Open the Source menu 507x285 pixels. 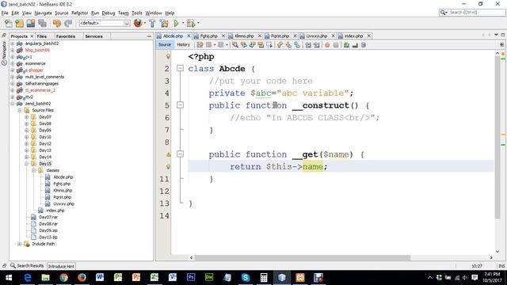click(62, 13)
